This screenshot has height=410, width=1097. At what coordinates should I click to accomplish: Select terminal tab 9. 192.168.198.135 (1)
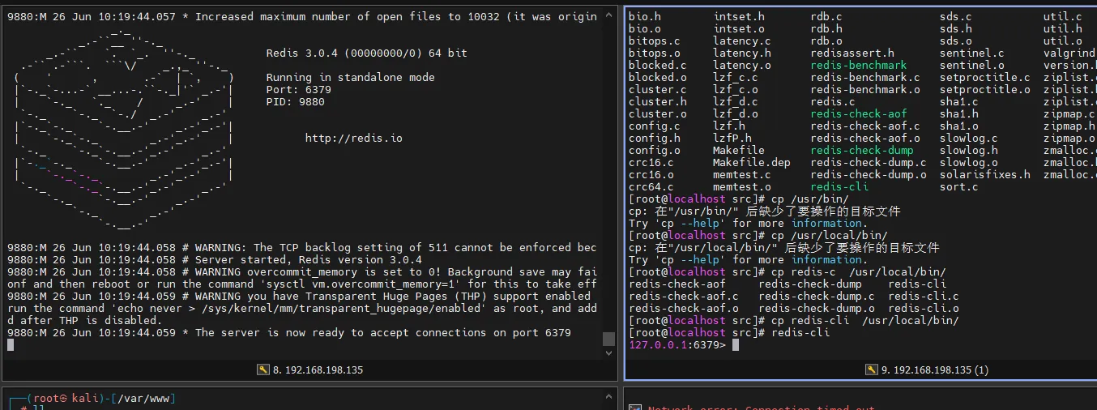(x=927, y=369)
